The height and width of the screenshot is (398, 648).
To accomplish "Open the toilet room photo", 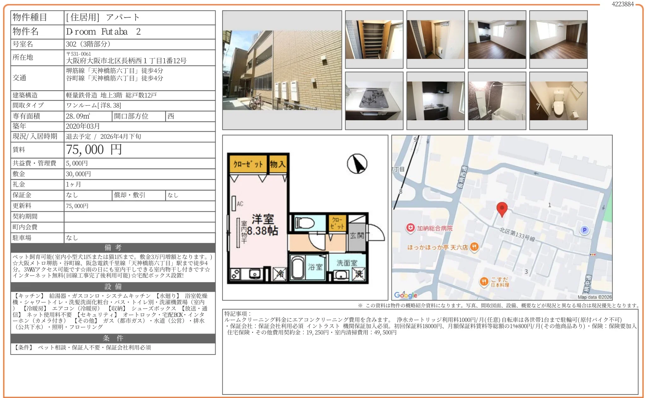I will [558, 101].
